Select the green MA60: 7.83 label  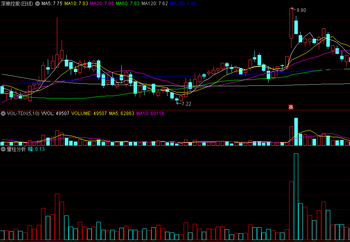128,4
